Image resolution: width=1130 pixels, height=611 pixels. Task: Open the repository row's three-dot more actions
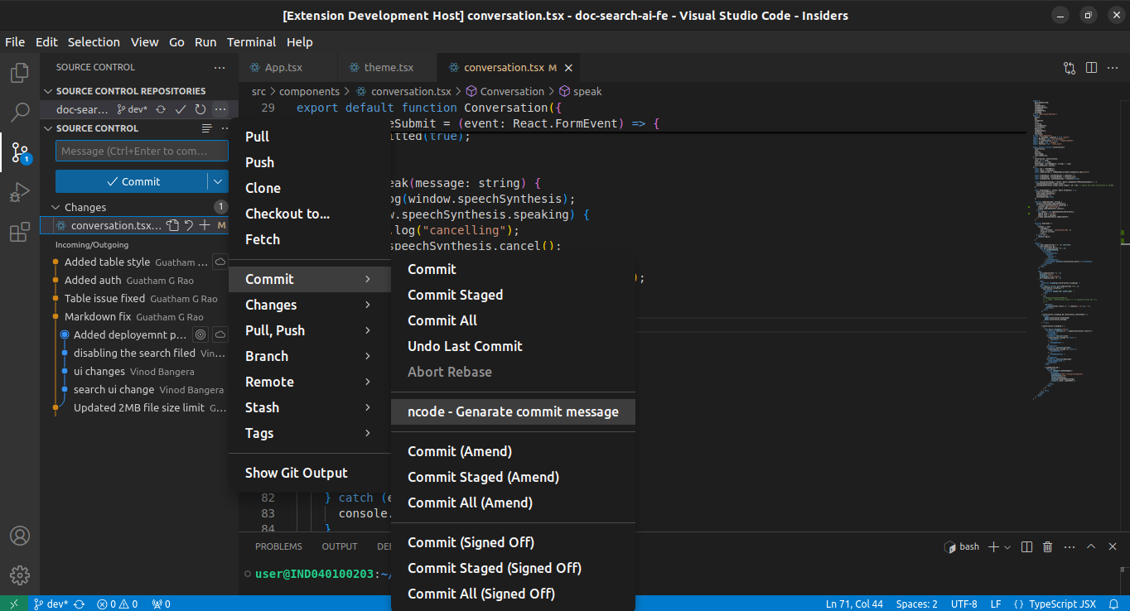[220, 109]
